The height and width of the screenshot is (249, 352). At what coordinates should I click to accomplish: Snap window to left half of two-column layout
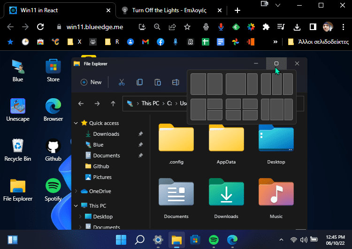198,84
